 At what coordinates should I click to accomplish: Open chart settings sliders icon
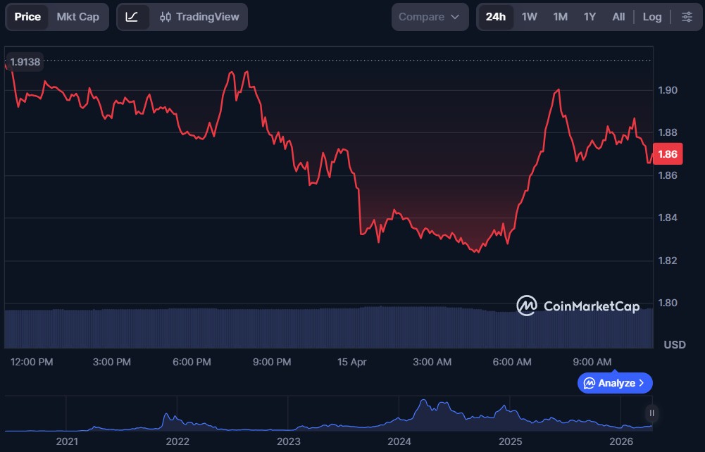[x=687, y=17]
